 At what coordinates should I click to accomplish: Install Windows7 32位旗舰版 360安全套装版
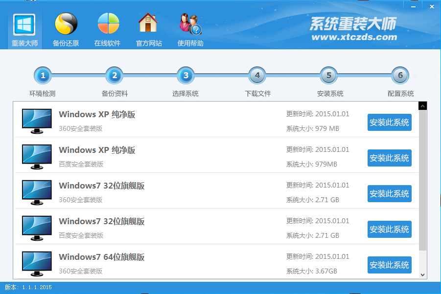point(390,193)
